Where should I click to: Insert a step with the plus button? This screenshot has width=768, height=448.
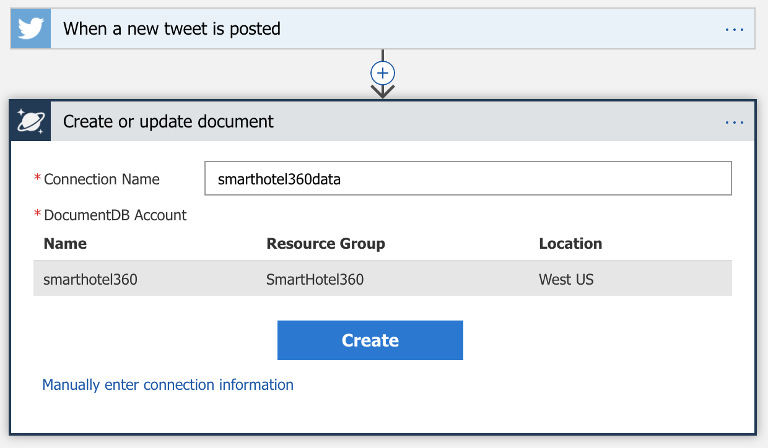383,73
